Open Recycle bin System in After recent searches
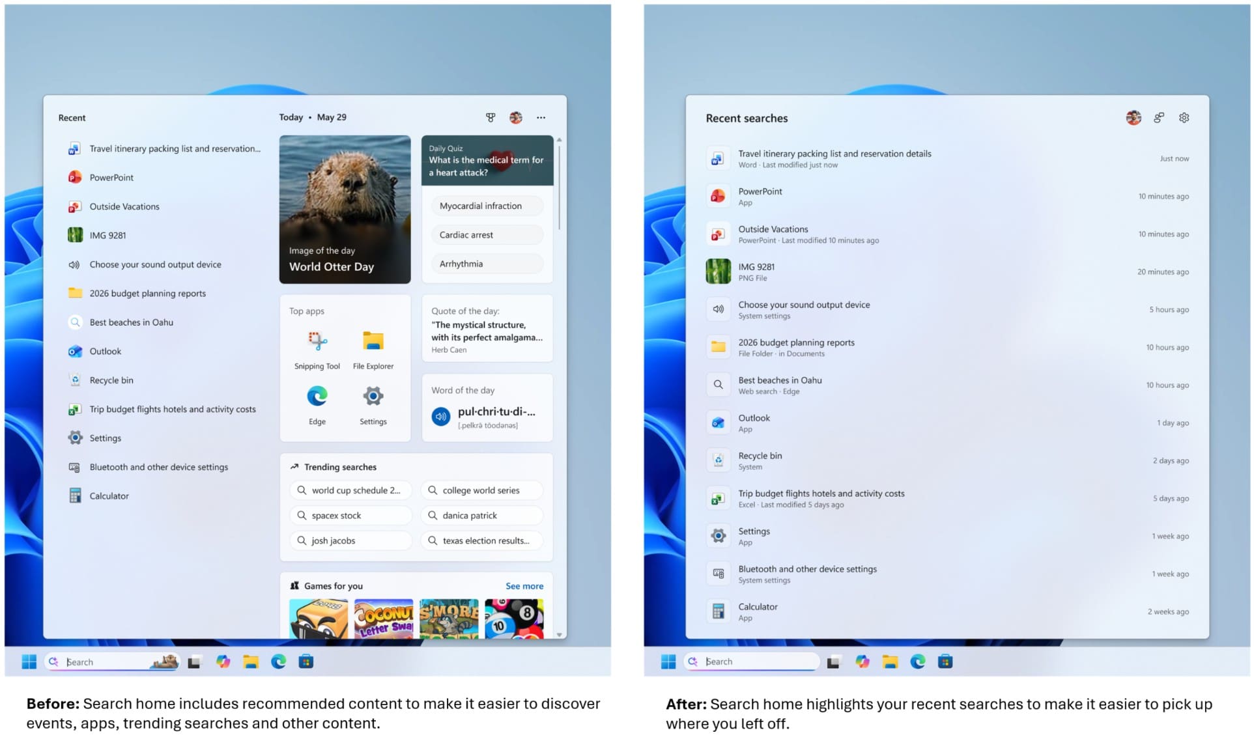Viewport: 1254px width, 739px height. 948,460
